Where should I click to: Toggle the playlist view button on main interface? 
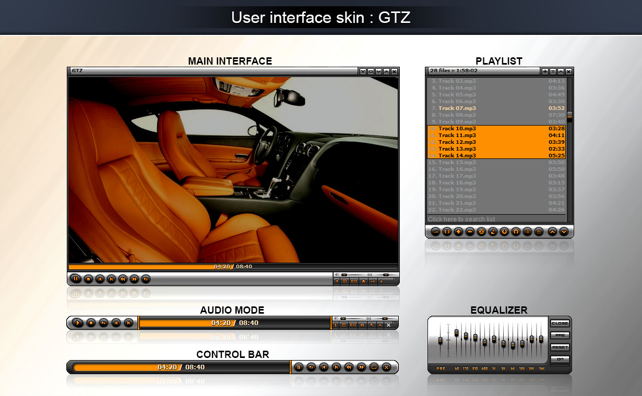pyautogui.click(x=344, y=281)
